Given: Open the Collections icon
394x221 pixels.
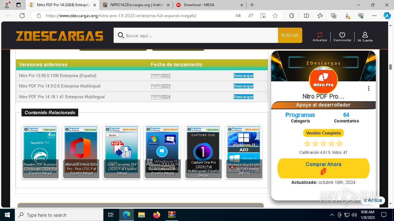Looking at the screenshot, I should (x=334, y=16).
